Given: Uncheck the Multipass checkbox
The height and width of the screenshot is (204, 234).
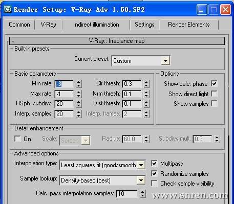Looking at the screenshot, I should click(x=154, y=163).
